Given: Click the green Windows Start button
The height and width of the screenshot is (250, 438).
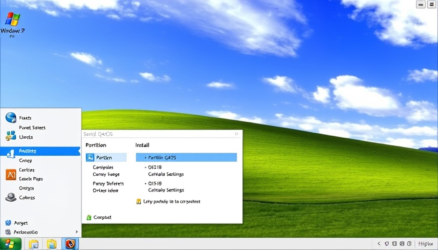Looking at the screenshot, I should (x=11, y=244).
